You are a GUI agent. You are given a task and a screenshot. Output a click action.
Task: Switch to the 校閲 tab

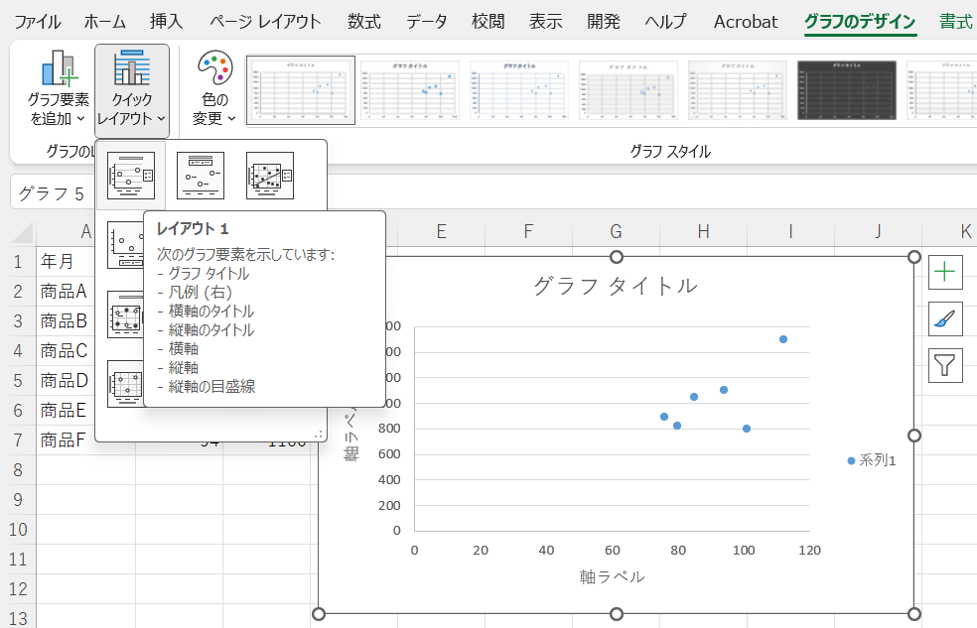pyautogui.click(x=488, y=23)
